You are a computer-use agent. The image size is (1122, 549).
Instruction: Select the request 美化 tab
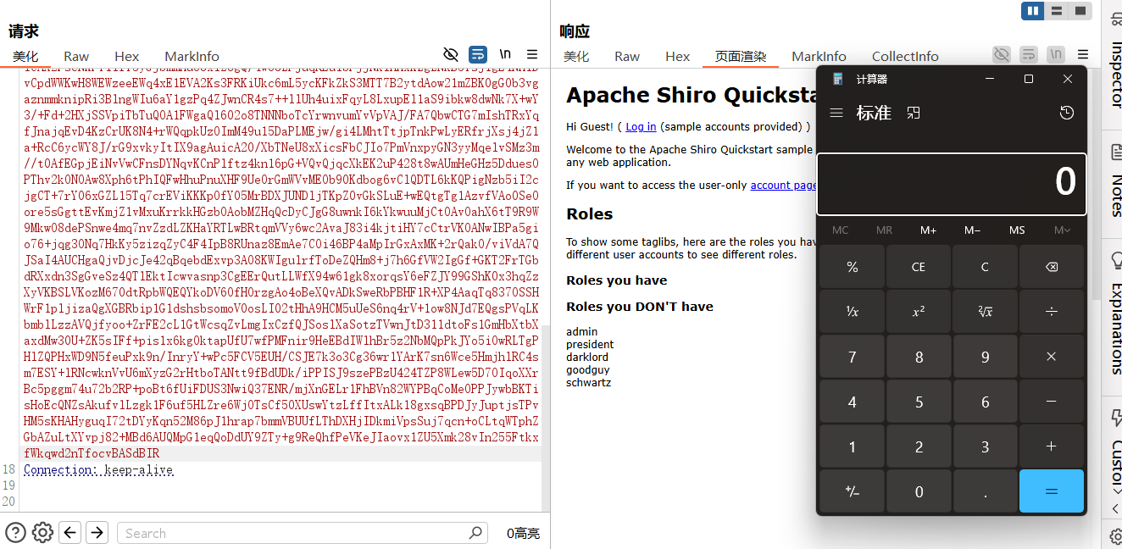[25, 56]
